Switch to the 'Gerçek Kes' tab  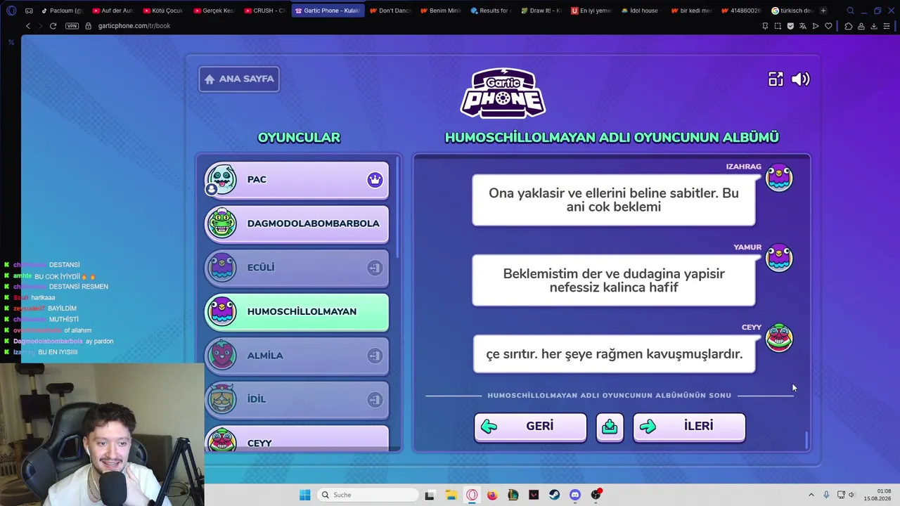pos(214,11)
